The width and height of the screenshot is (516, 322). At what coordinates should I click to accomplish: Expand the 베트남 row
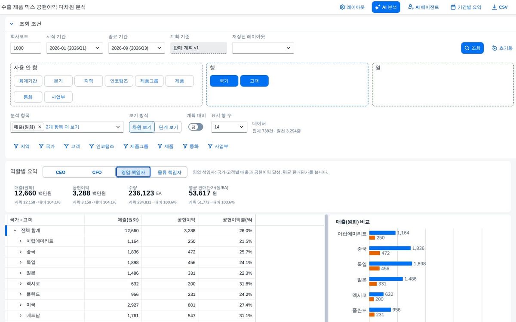pos(21,316)
